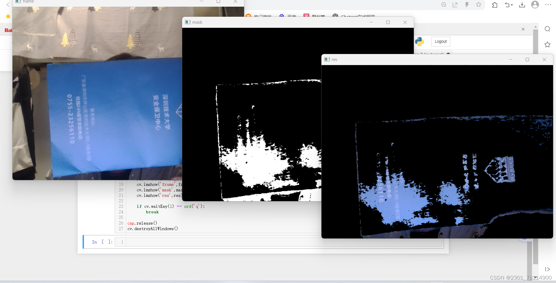
Task: Expand the undo arrow dropdown caret
Action: [x=512, y=5]
